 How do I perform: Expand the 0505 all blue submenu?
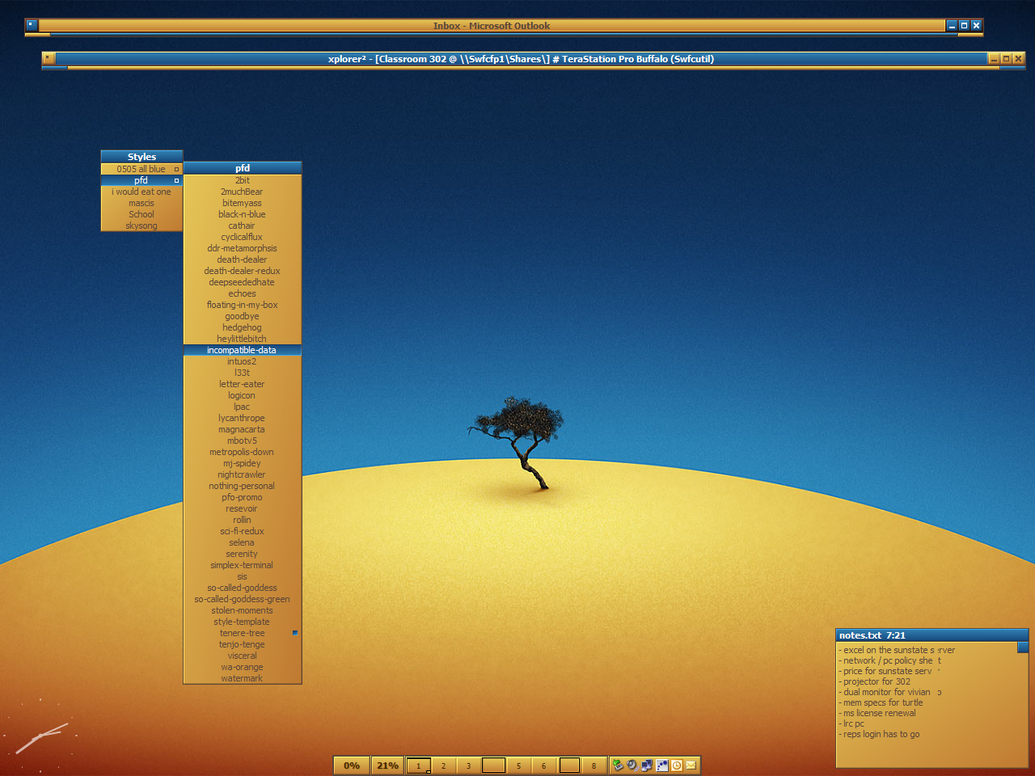coord(142,169)
